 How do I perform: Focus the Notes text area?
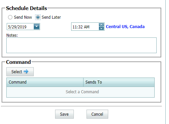click(81, 45)
